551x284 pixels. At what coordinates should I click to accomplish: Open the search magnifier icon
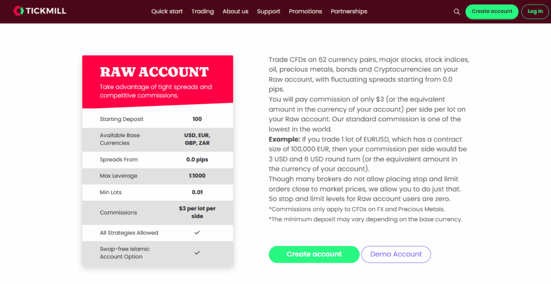click(457, 11)
